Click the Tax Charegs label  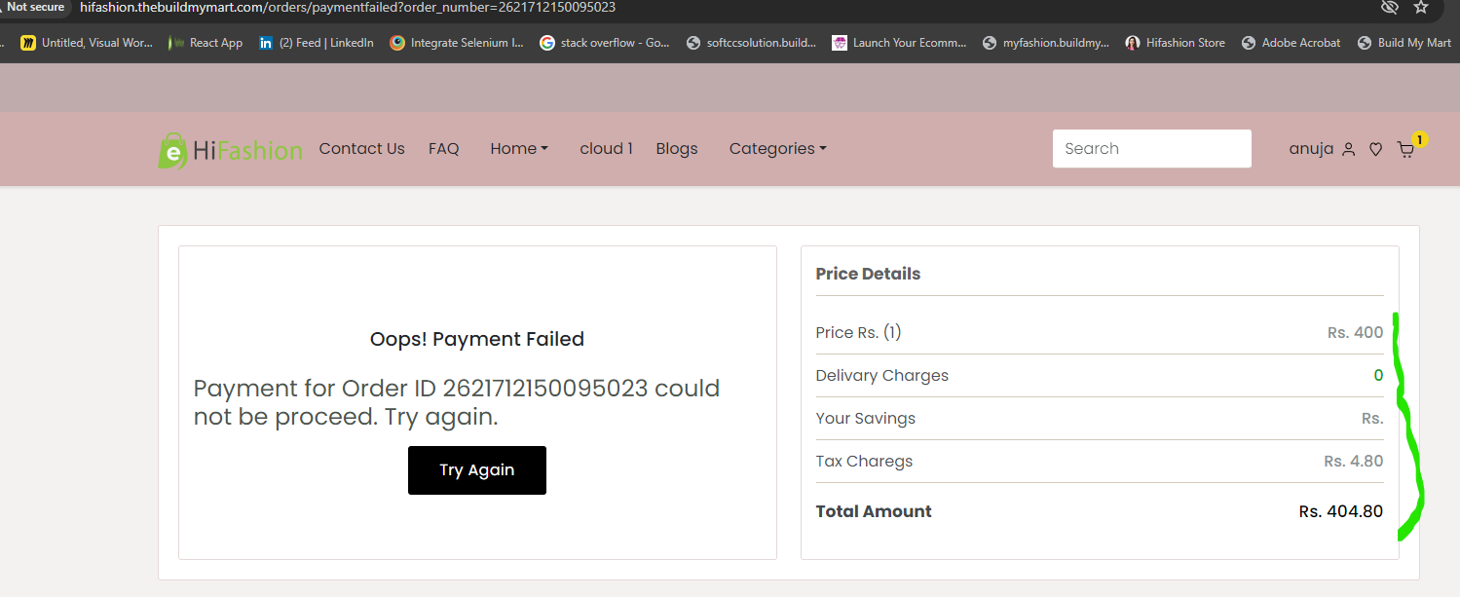click(x=864, y=462)
